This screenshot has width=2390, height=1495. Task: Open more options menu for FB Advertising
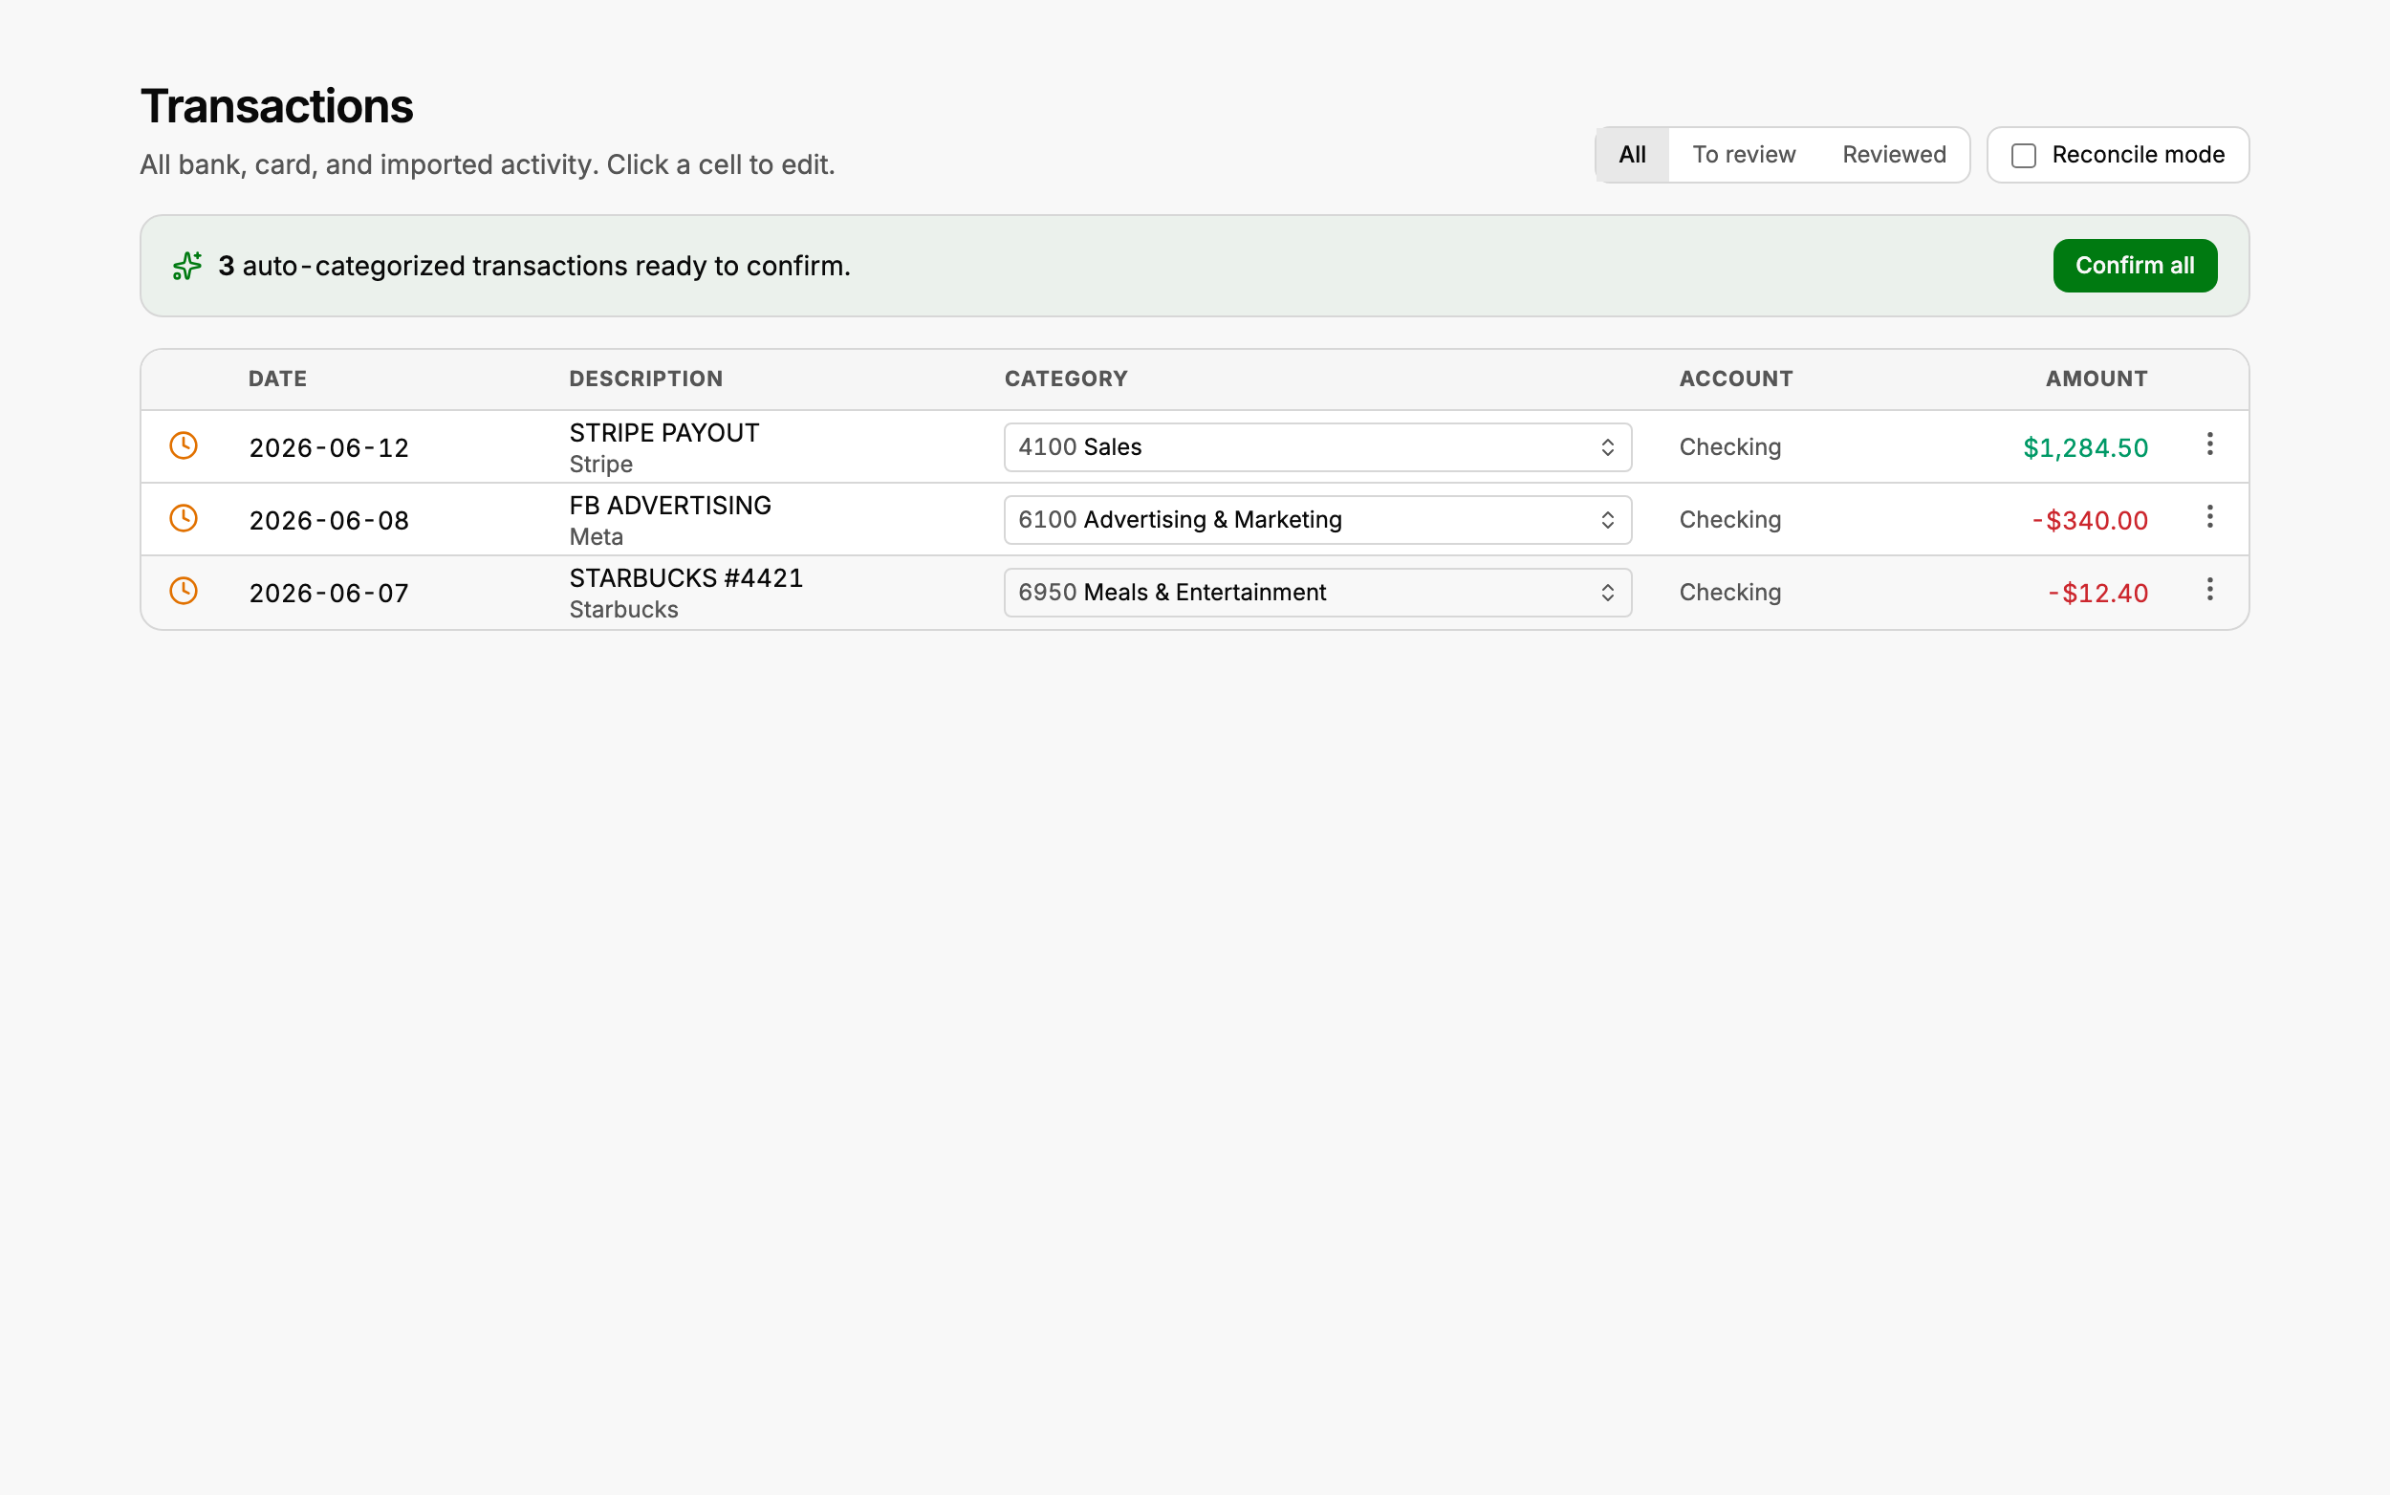pyautogui.click(x=2209, y=517)
